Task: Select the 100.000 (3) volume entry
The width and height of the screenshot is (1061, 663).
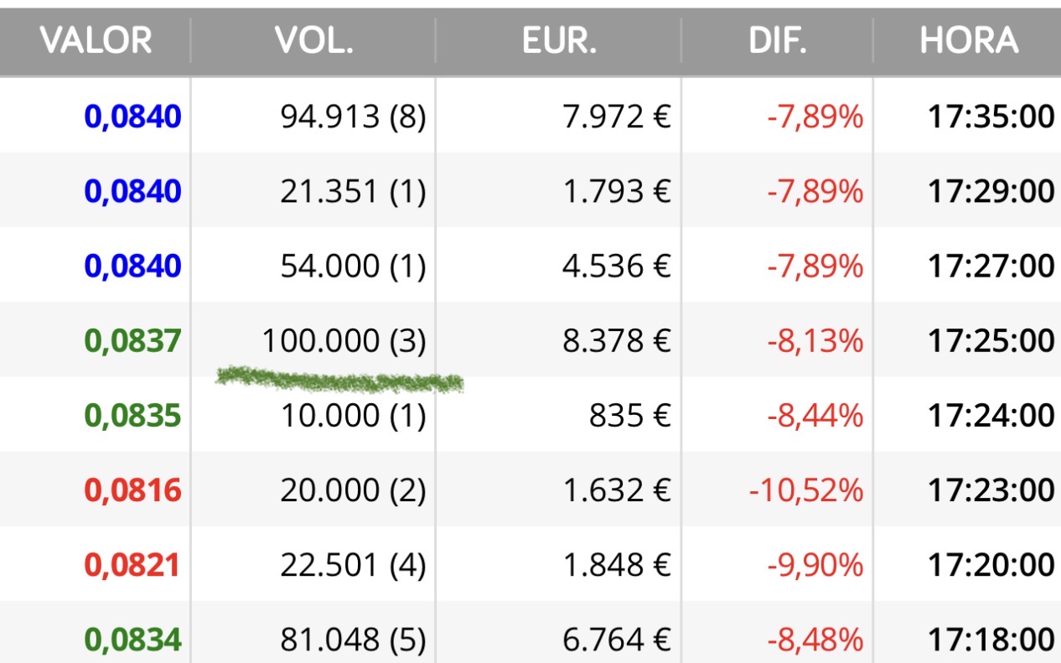Action: 344,341
